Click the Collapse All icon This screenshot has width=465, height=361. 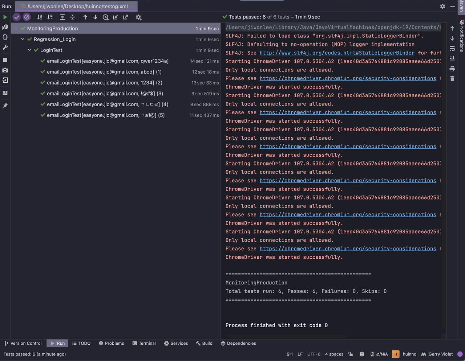73,17
